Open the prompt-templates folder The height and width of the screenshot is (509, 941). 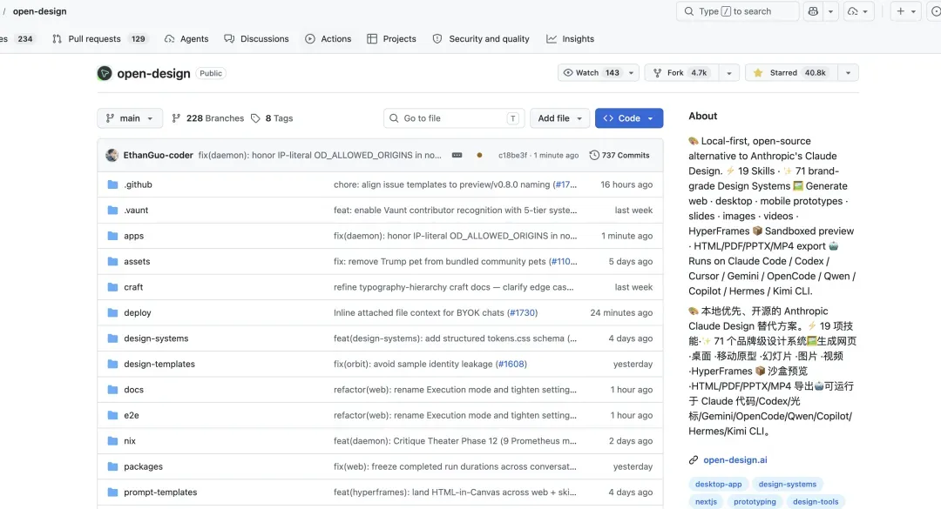click(160, 492)
